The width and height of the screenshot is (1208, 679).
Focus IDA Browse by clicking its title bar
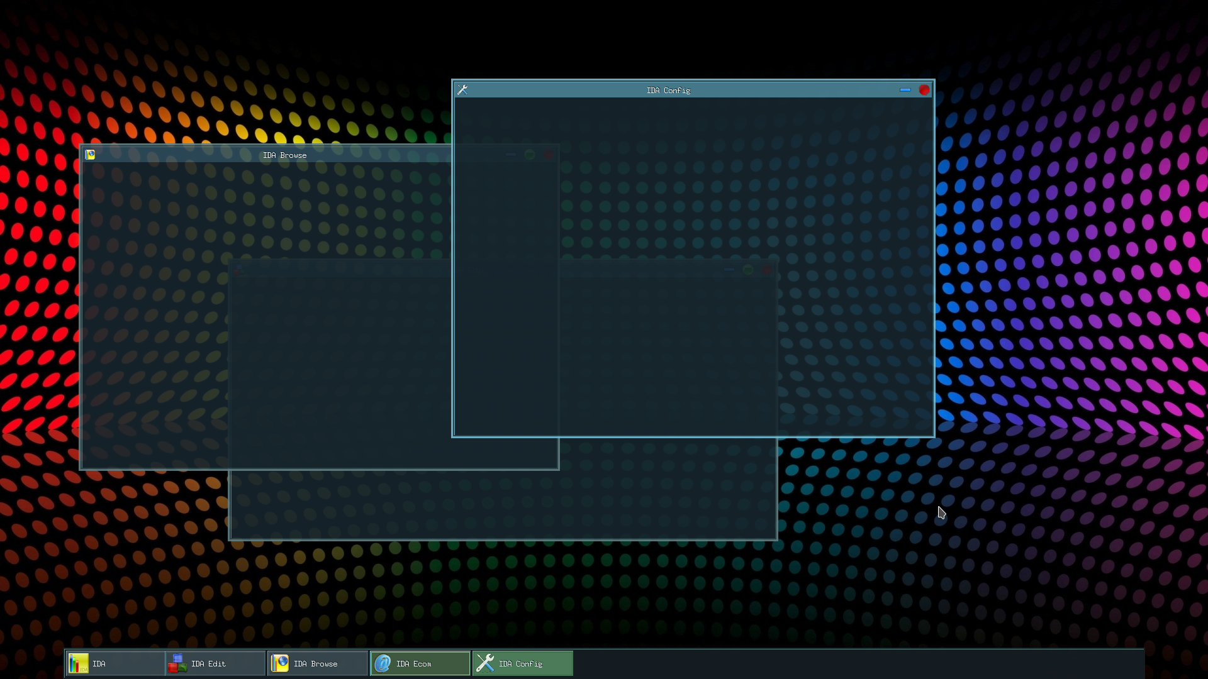coord(284,155)
